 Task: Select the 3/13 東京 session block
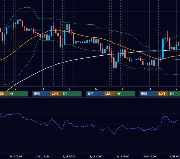point(95,94)
